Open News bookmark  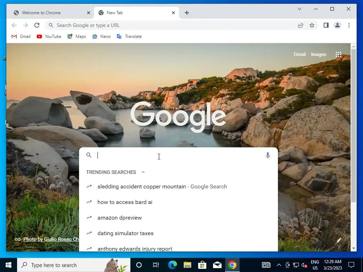point(101,36)
